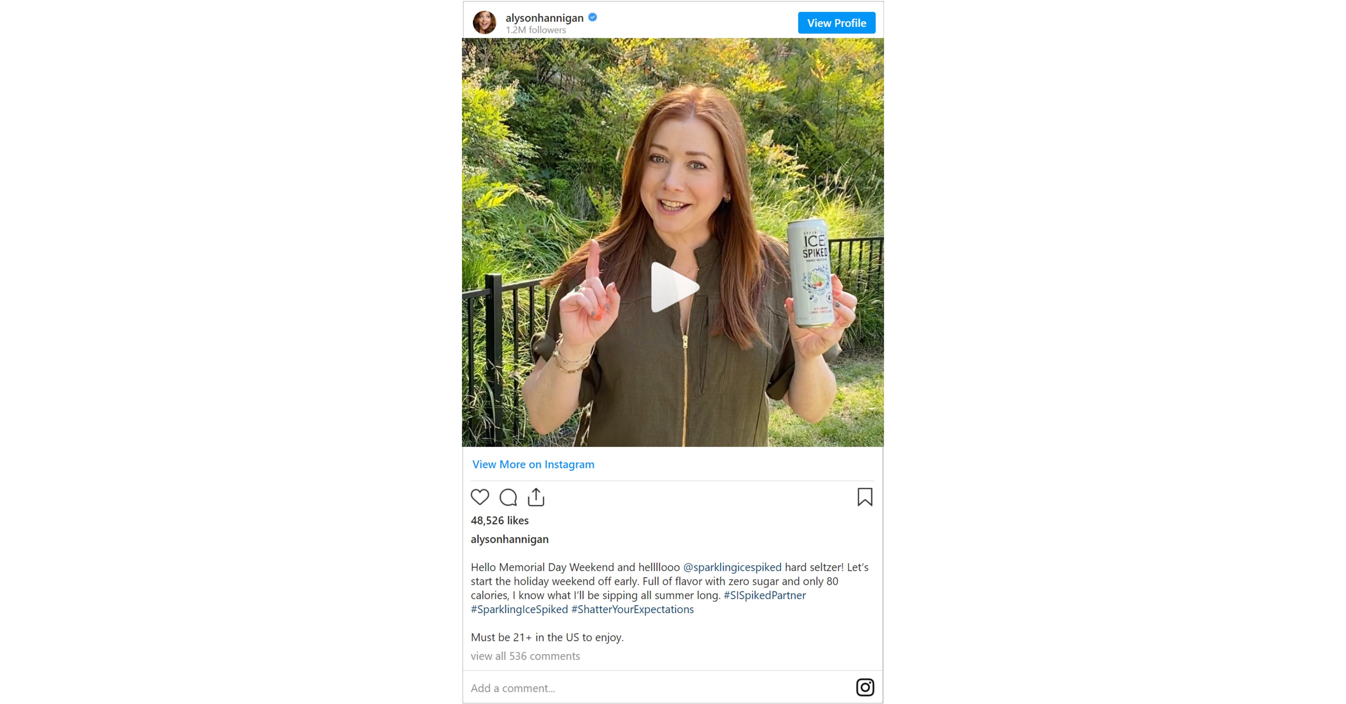Click the Add a comment field

tap(658, 688)
